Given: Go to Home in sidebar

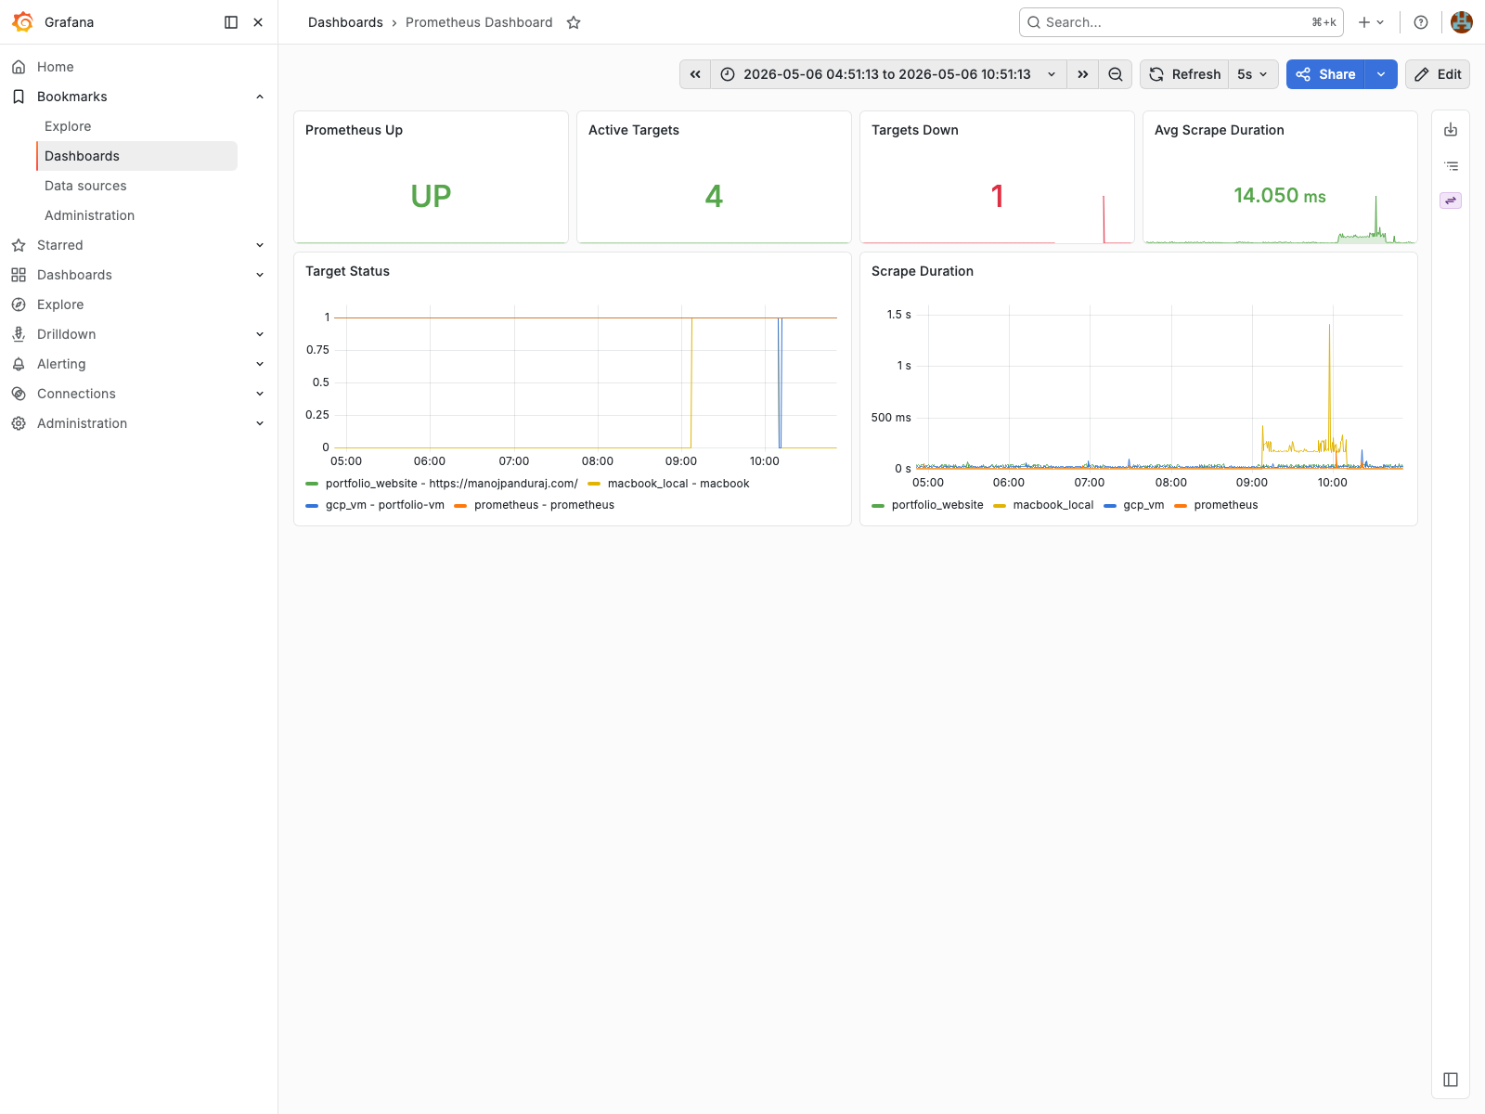Looking at the screenshot, I should (x=56, y=67).
